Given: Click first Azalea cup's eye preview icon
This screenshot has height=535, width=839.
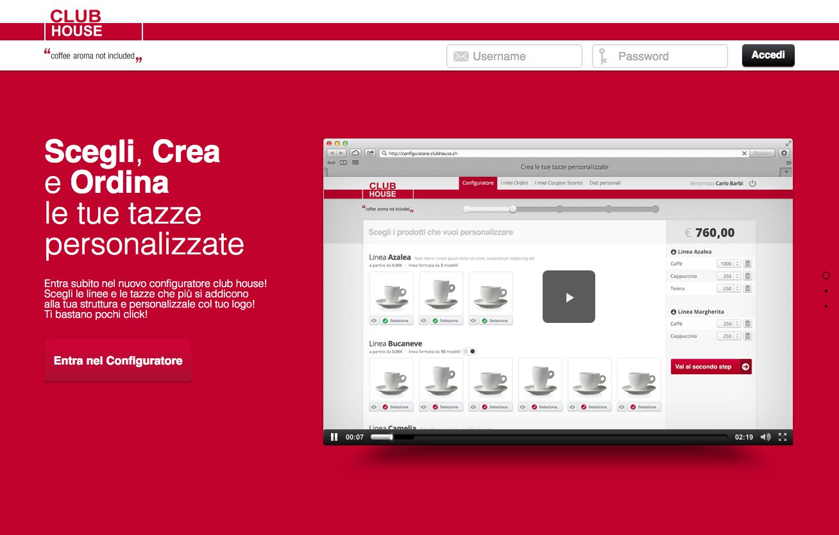Looking at the screenshot, I should coord(374,320).
